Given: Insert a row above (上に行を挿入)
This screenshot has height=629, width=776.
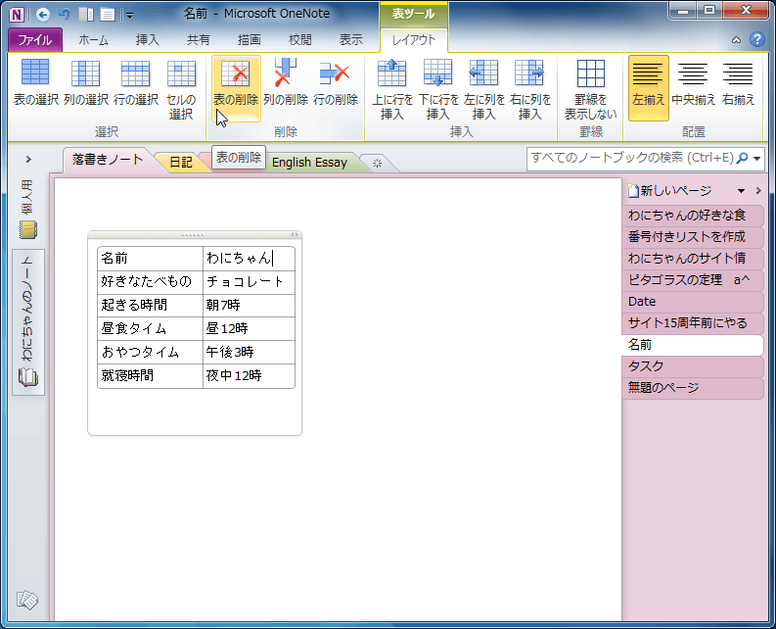Looking at the screenshot, I should tap(392, 89).
